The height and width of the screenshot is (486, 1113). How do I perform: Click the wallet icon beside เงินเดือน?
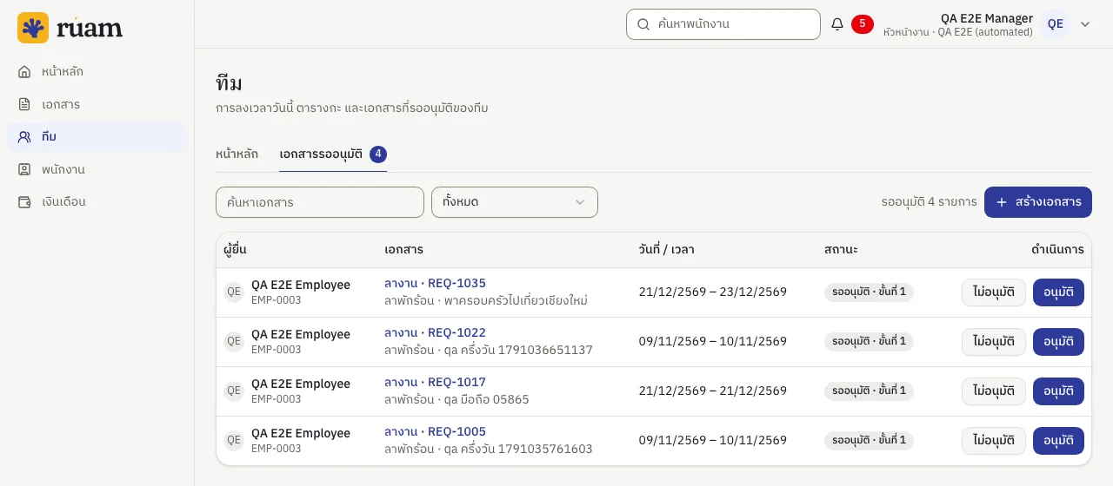[x=24, y=201]
